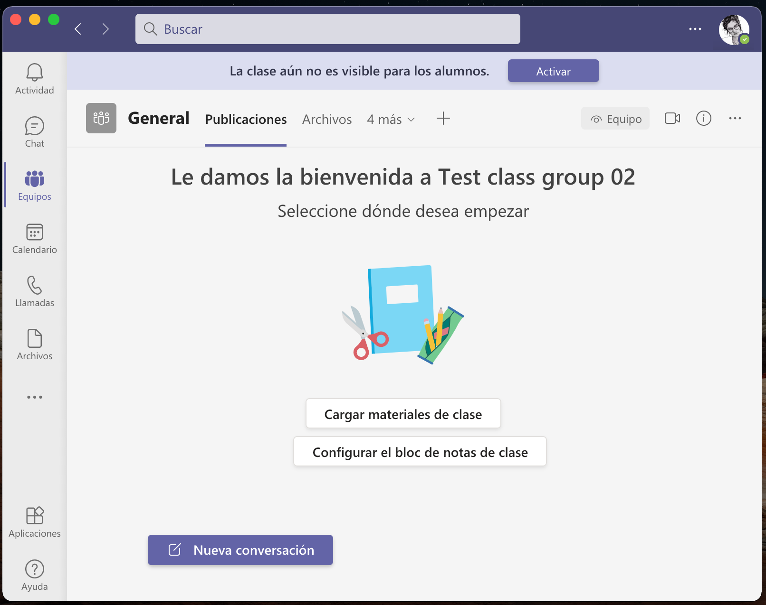
Task: Start a meeting with the video camera icon
Action: 672,118
